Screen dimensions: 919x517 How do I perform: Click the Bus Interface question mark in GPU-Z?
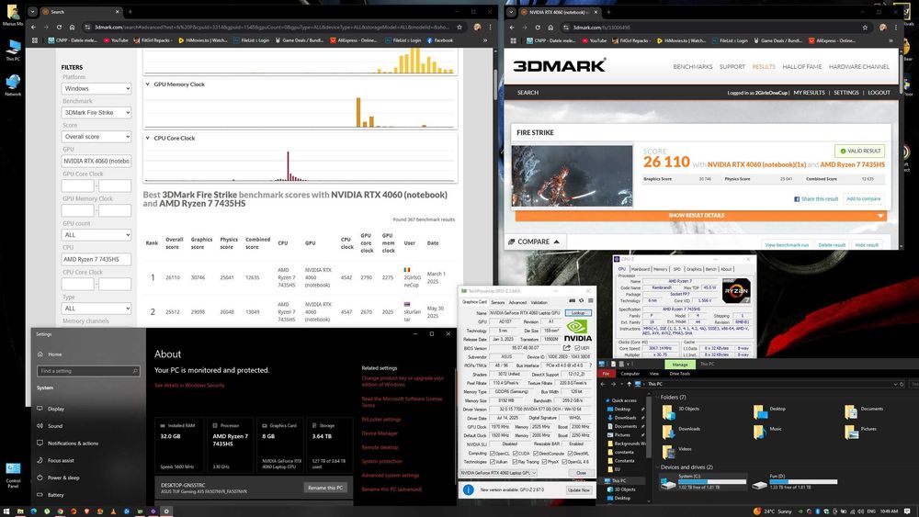point(590,365)
